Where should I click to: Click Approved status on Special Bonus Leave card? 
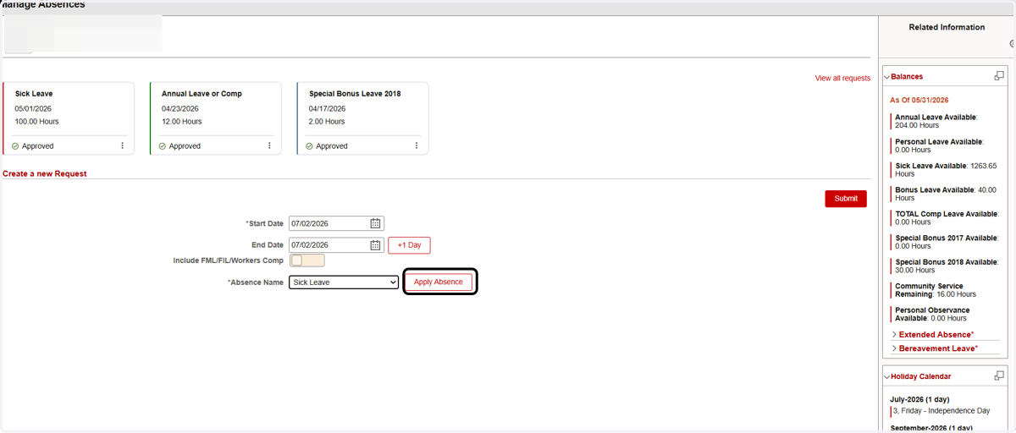(x=327, y=146)
